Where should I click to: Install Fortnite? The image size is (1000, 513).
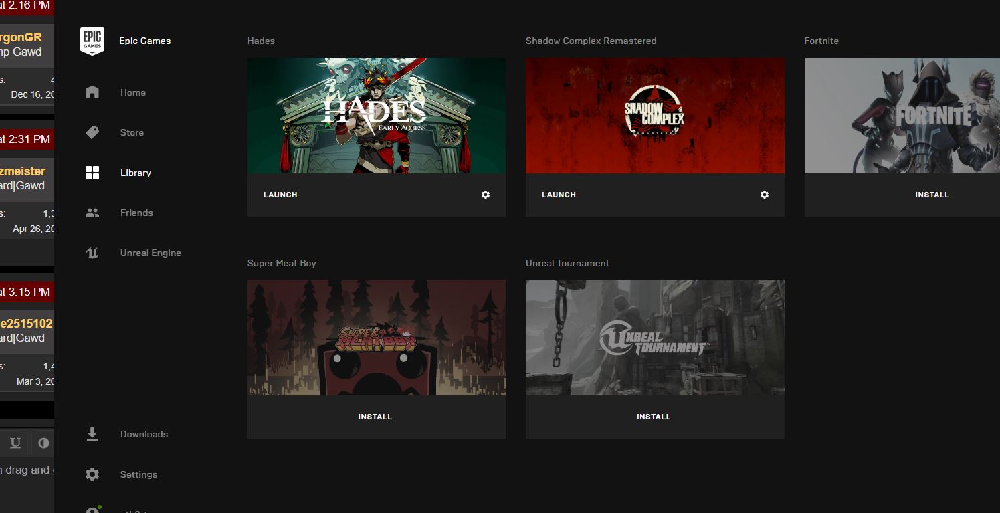pos(932,195)
